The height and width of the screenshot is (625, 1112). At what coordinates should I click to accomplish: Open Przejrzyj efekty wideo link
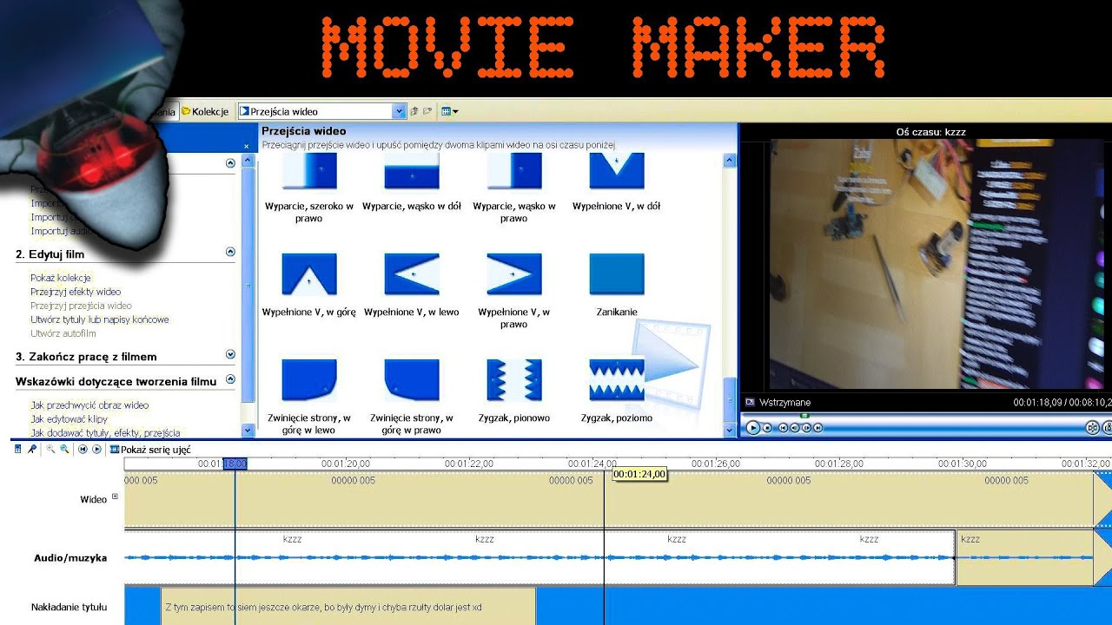tap(76, 292)
